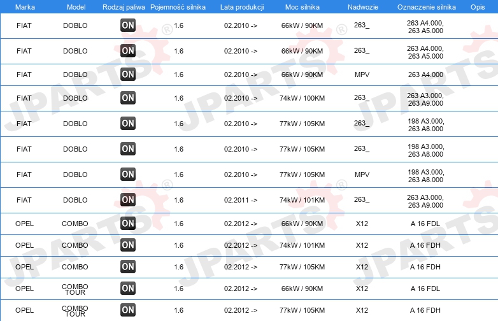Click the Lata produkcji column header
Screen dimensions: 498x321
(242, 7)
